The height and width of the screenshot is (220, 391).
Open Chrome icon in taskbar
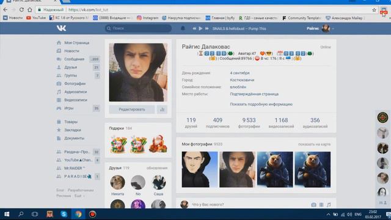[78, 215]
